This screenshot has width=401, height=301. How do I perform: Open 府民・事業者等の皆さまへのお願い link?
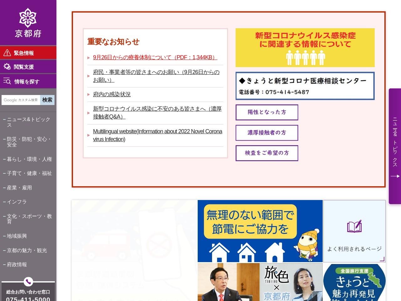pos(156,76)
